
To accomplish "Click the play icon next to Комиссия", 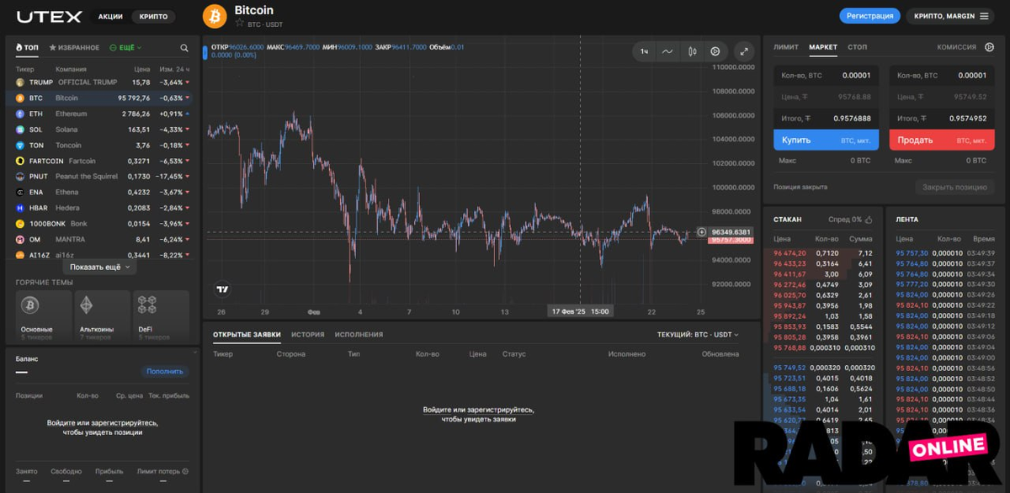I will (990, 47).
